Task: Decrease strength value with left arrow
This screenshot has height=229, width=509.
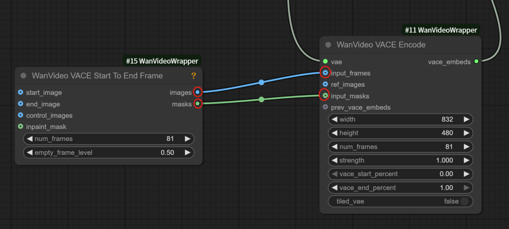Action: (335, 160)
